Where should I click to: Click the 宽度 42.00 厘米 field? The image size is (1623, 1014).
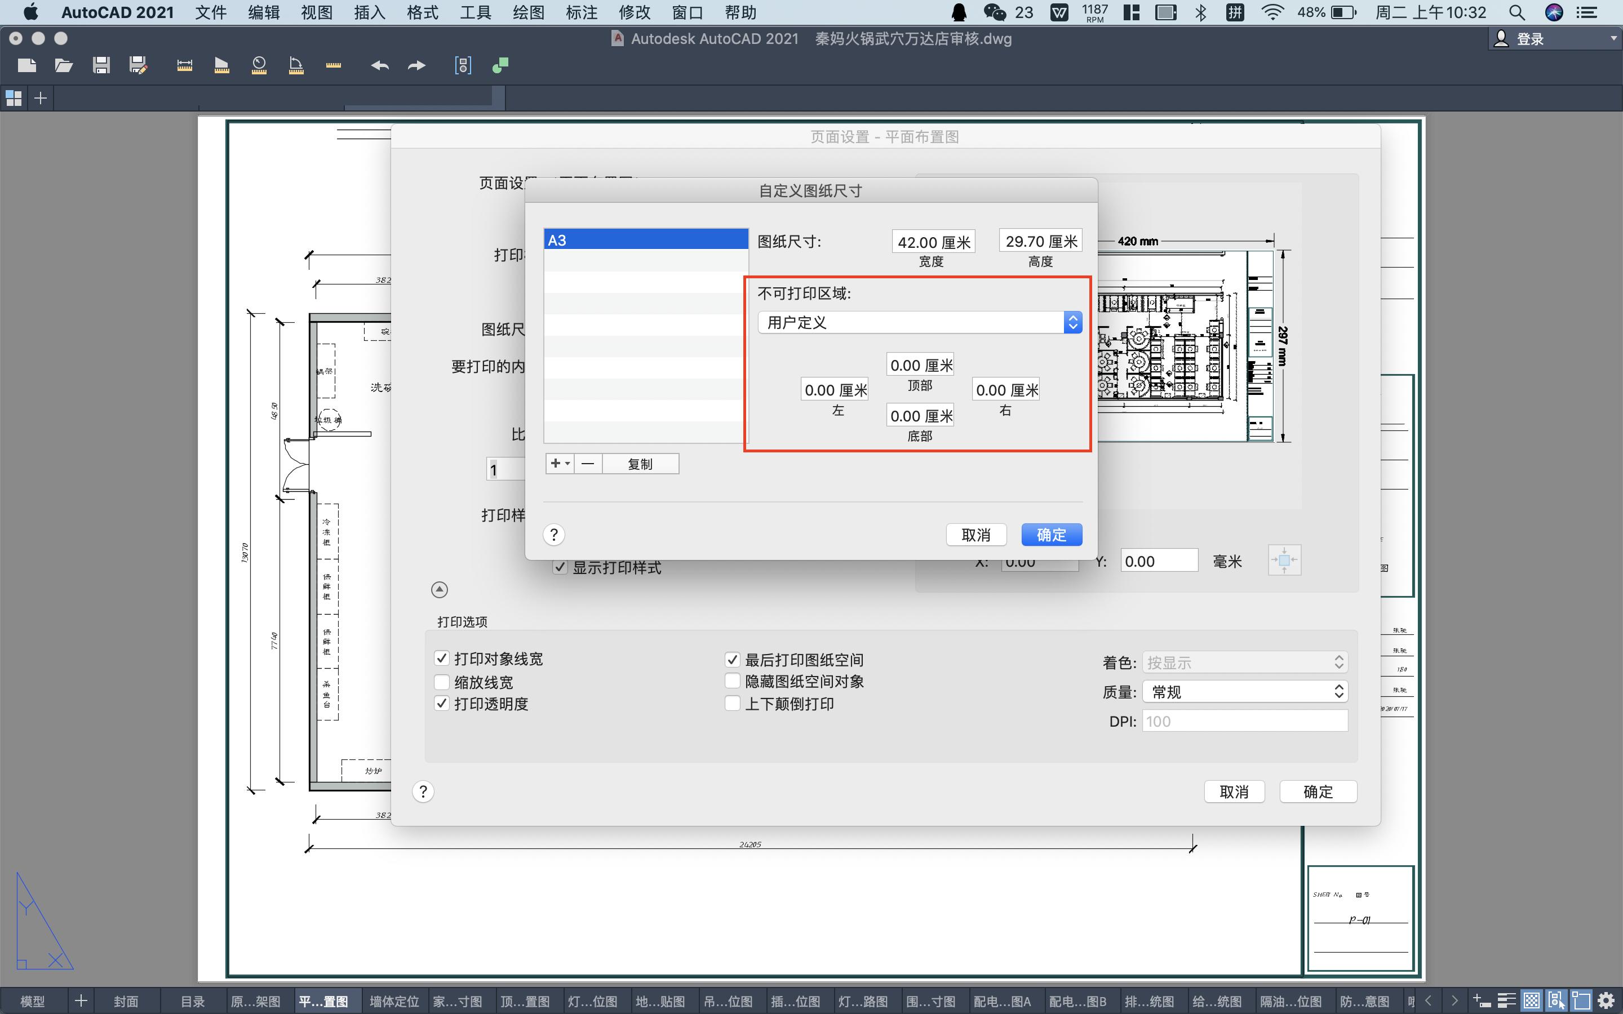point(933,242)
